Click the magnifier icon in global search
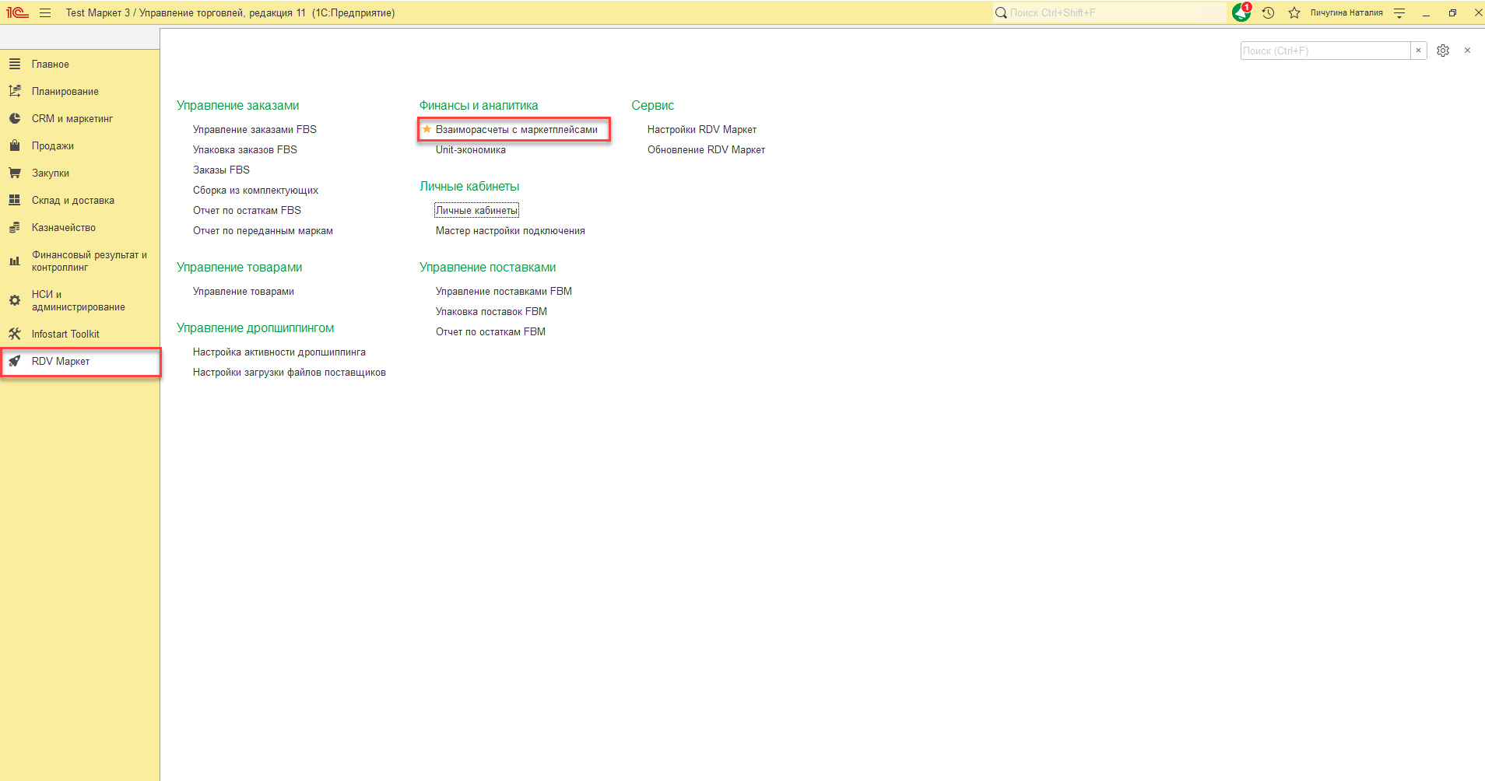The image size is (1485, 781). (x=1001, y=12)
